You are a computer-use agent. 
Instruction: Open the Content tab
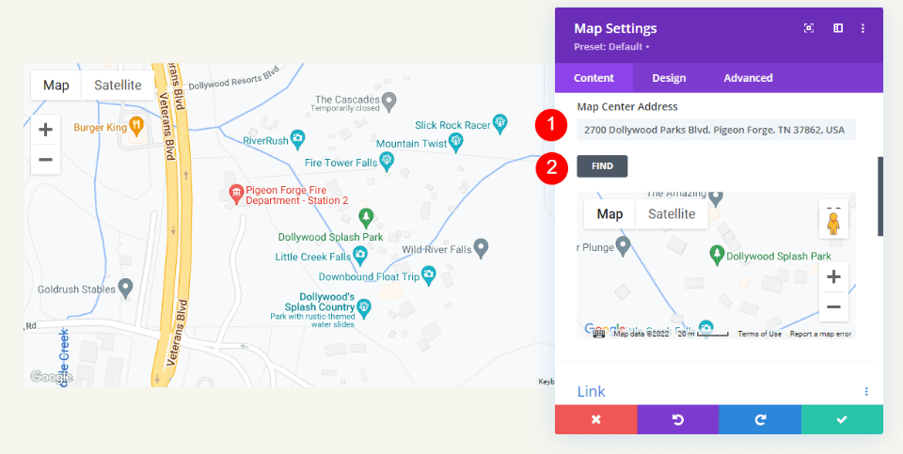pos(594,78)
